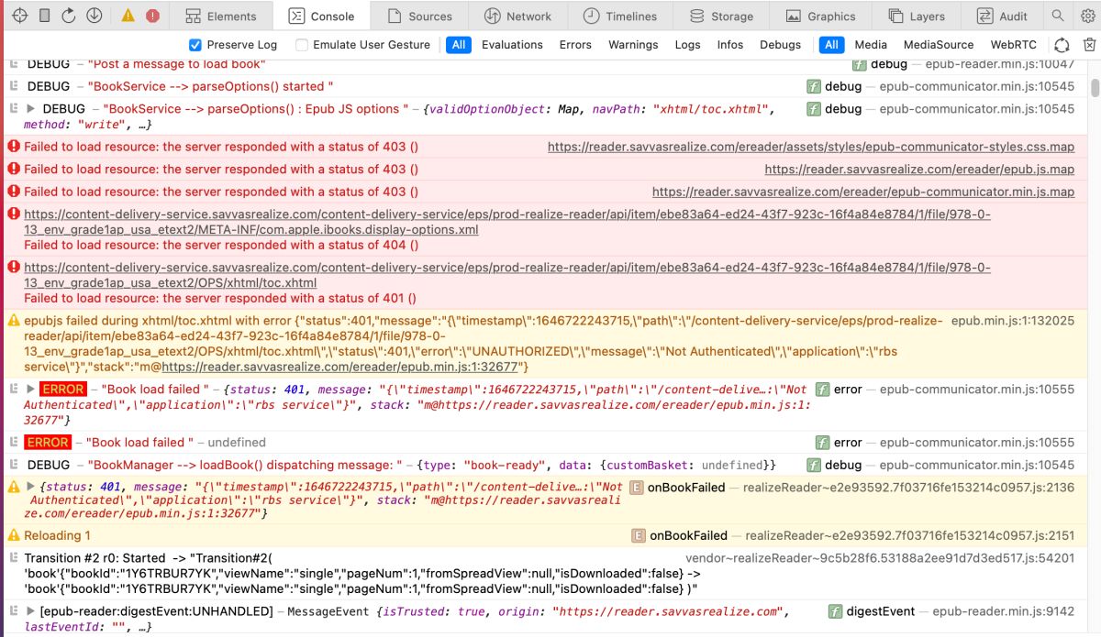Click the Graphics picture icon
Viewport: 1101px width, 637px height.
click(x=792, y=16)
